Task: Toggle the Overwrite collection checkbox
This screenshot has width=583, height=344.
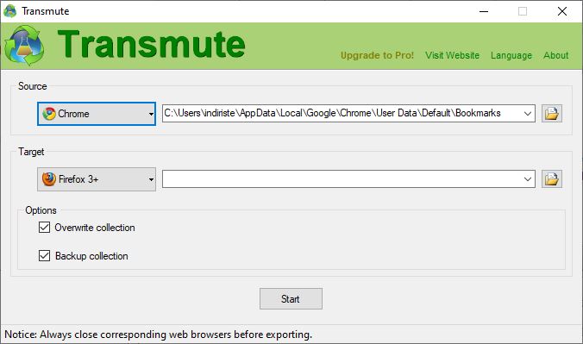Action: [44, 228]
